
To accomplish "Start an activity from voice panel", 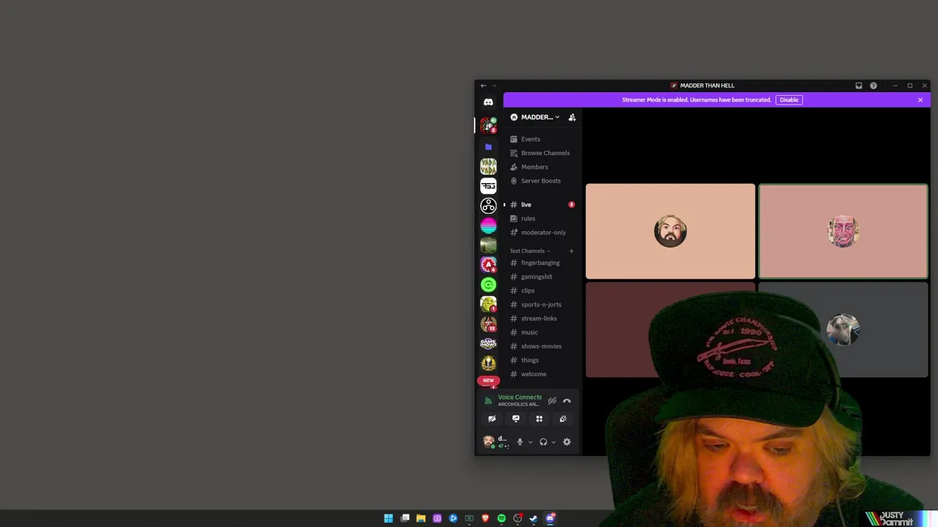I will coord(539,419).
